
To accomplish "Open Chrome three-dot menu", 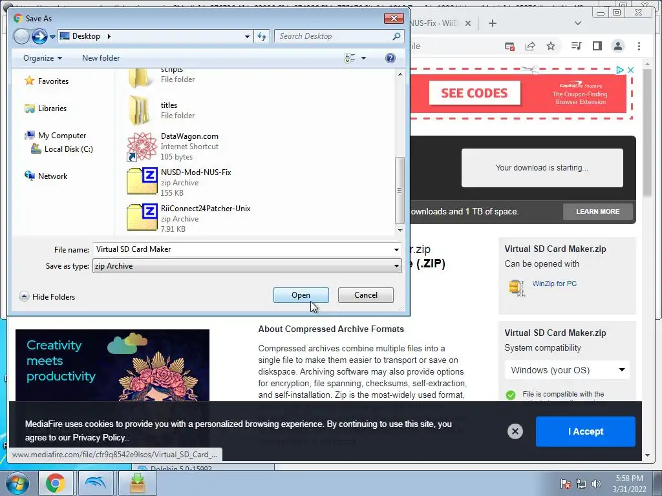I will 639,46.
